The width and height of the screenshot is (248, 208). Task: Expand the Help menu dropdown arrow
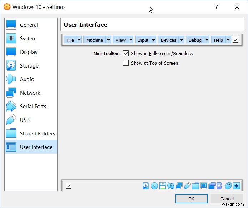[228, 40]
